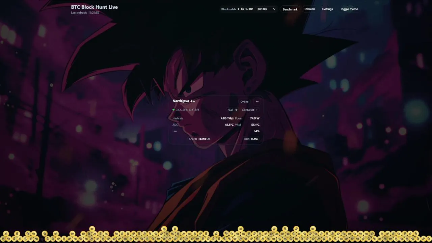This screenshot has height=243, width=432.
Task: Click the ASIC temperature 48.5°C
Action: click(x=229, y=125)
